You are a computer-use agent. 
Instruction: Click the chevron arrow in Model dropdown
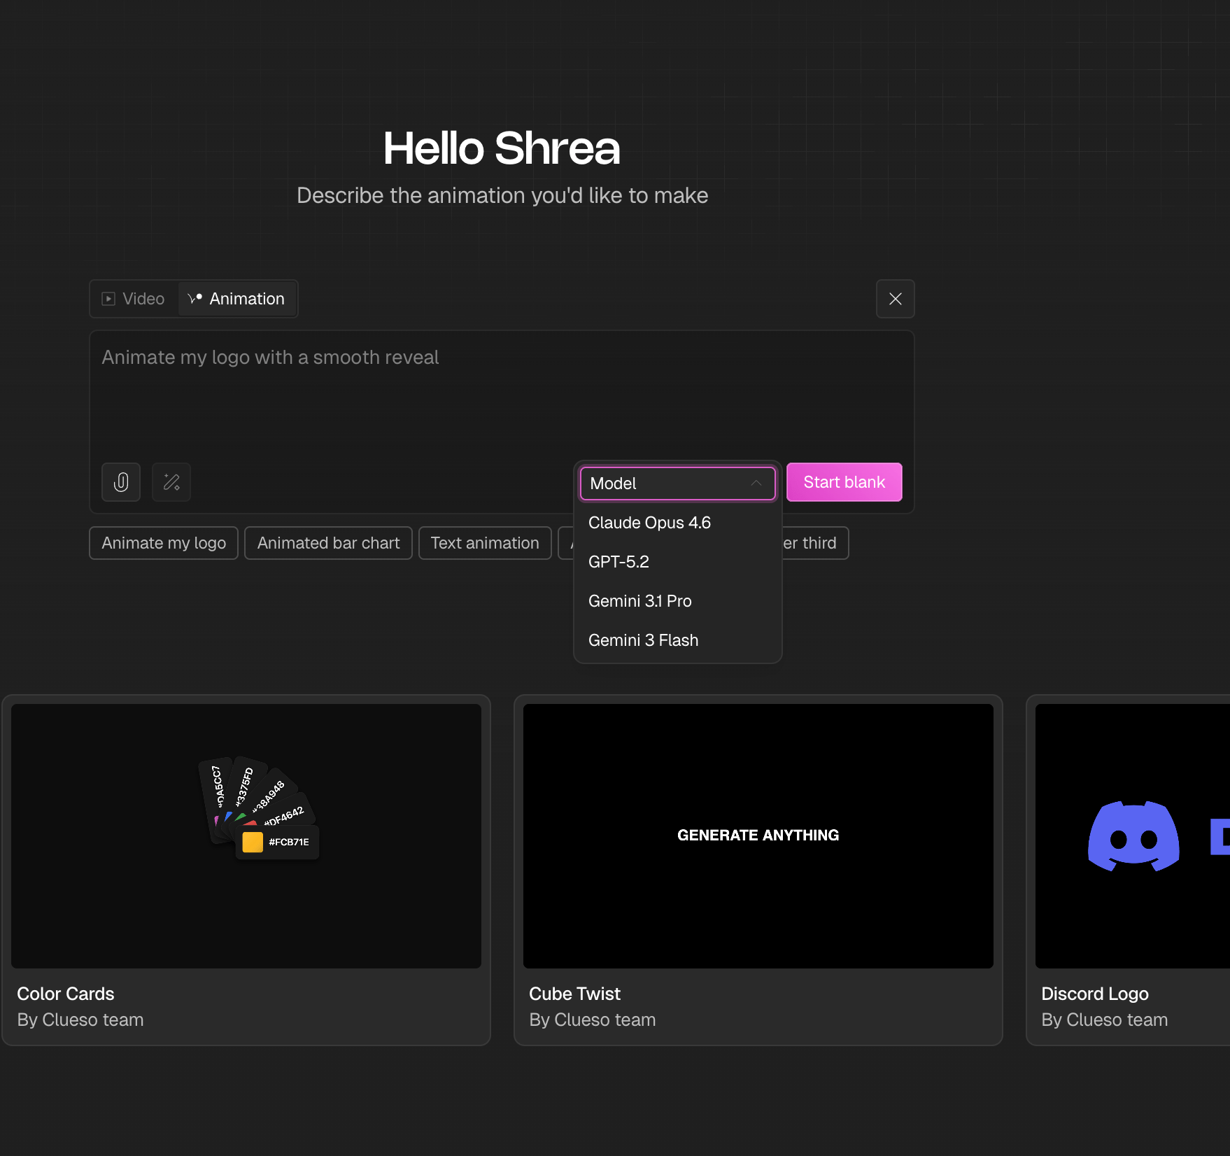point(756,483)
